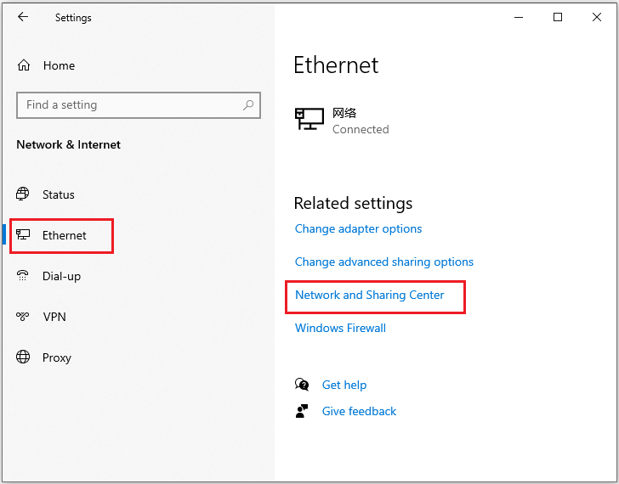Click the back arrow in Settings
Screen dimensions: 619x484
23,17
